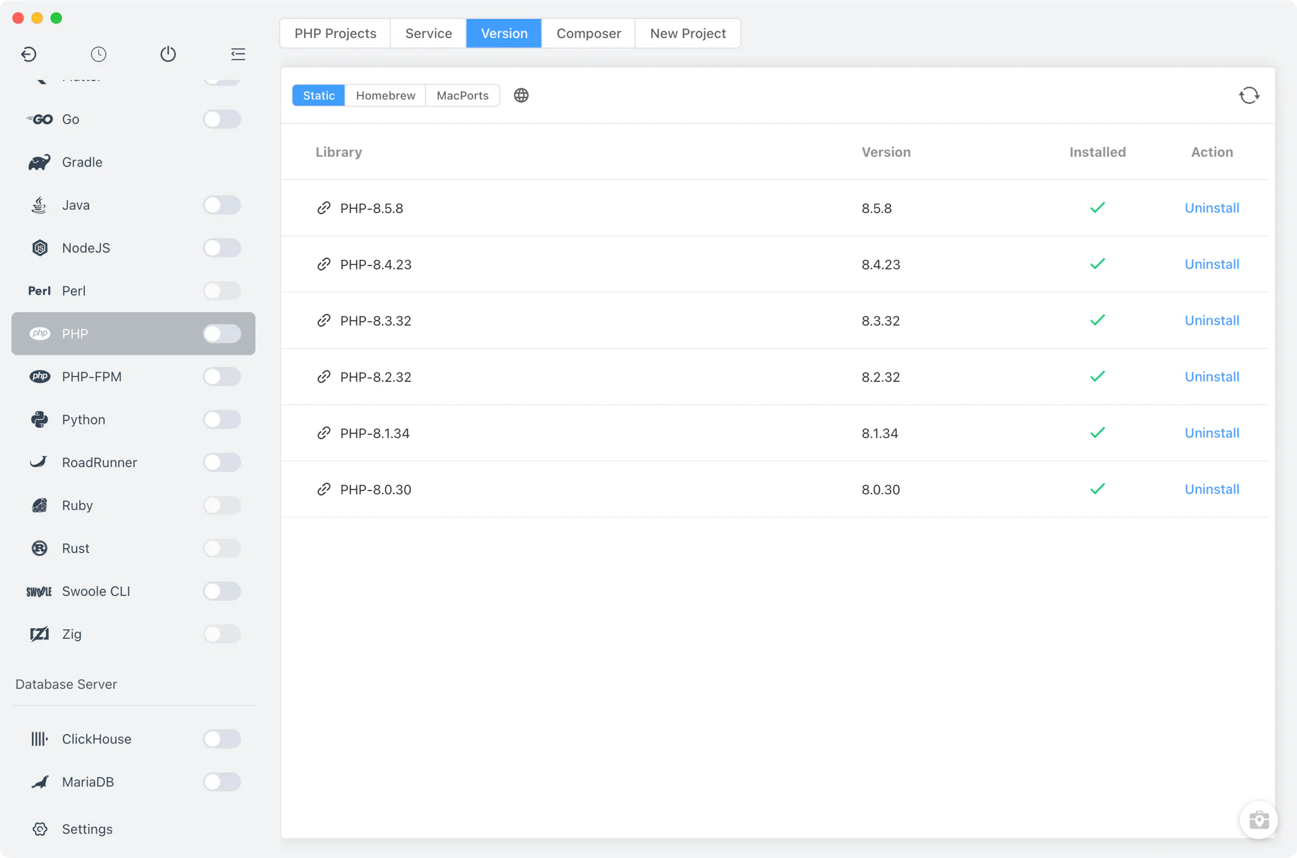Click the back/exit arrow icon in the sidebar header

28,54
